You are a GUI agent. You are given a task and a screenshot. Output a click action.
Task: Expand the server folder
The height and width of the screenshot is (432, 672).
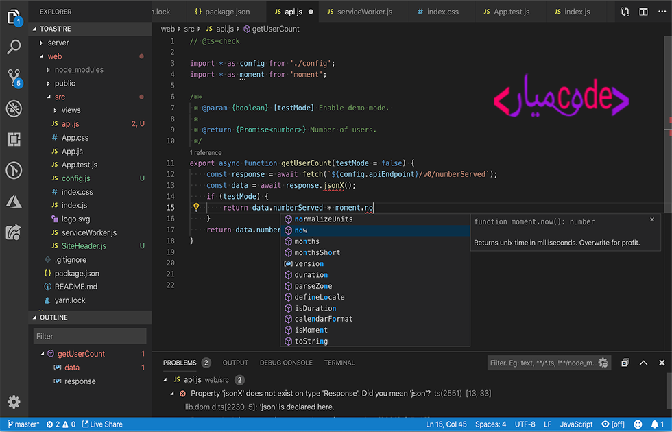click(x=58, y=43)
